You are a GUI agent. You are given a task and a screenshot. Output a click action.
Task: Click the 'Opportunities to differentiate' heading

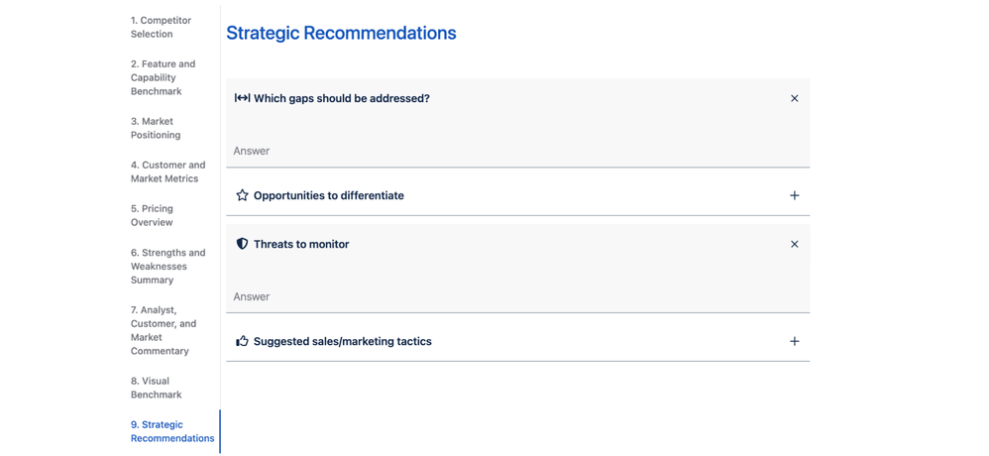[328, 195]
